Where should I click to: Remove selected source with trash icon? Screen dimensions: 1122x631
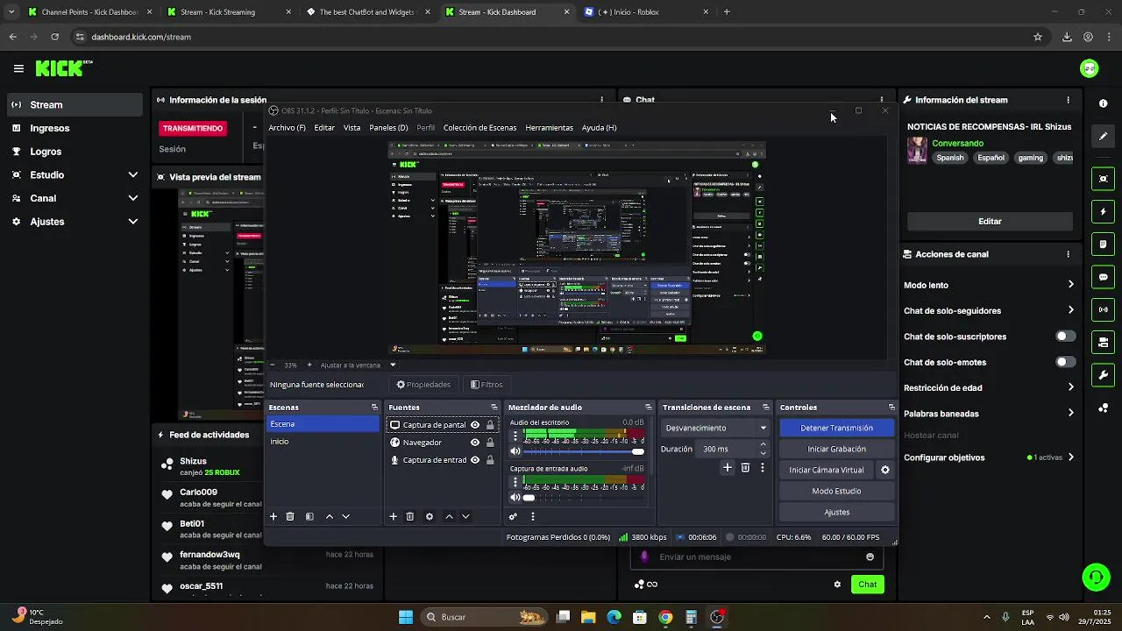[409, 517]
